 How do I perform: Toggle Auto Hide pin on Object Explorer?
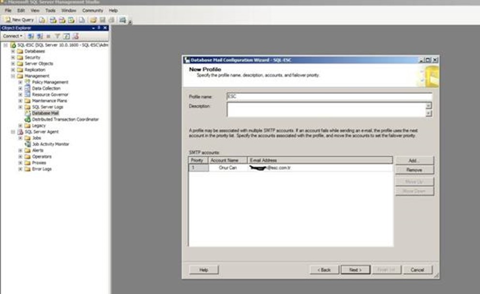click(x=99, y=28)
